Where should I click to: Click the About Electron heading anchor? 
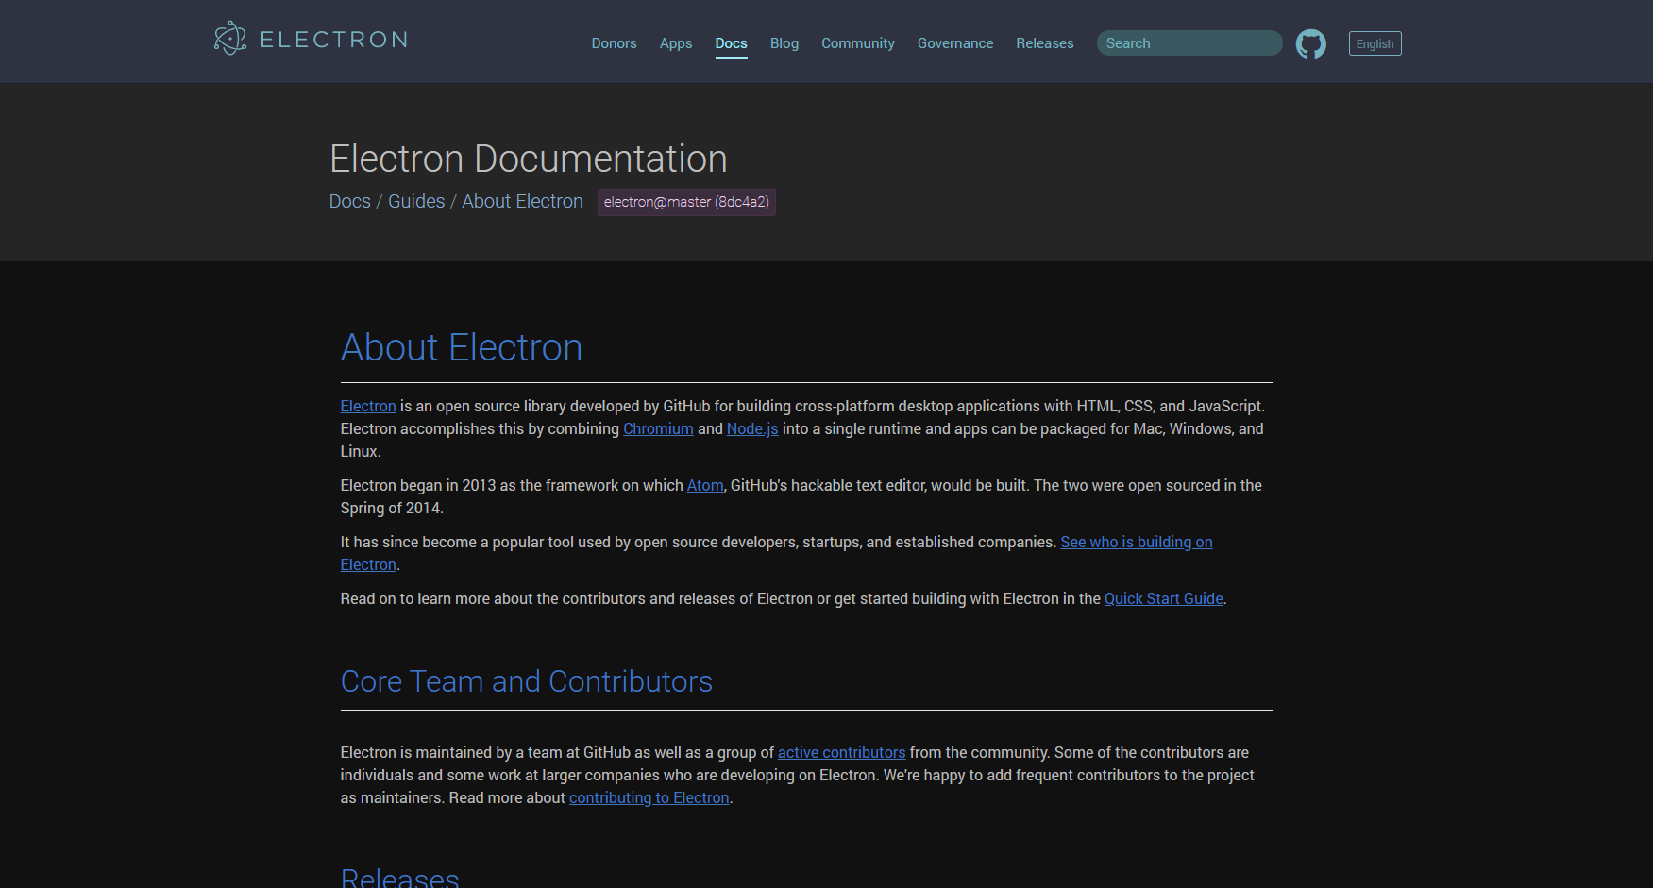coord(462,347)
